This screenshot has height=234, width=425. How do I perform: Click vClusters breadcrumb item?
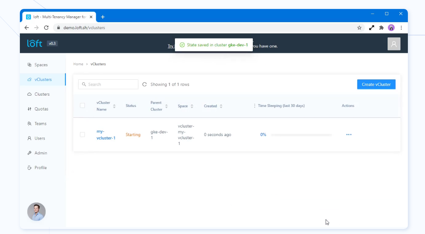(x=98, y=64)
